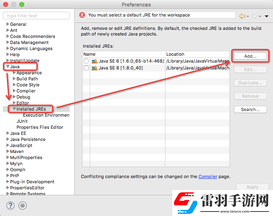
Task: Open back history dropdown arrow
Action: click(248, 17)
